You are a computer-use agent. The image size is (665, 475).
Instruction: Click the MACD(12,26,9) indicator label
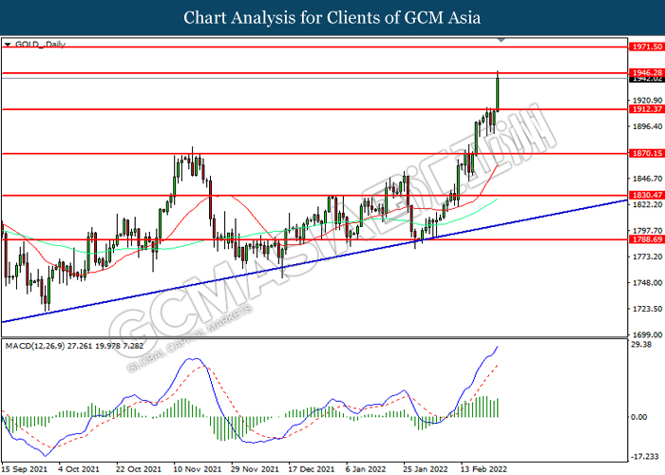click(35, 346)
